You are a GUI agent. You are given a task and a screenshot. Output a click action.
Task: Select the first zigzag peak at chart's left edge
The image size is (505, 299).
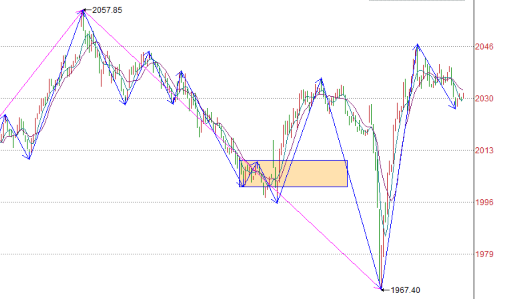[5, 115]
